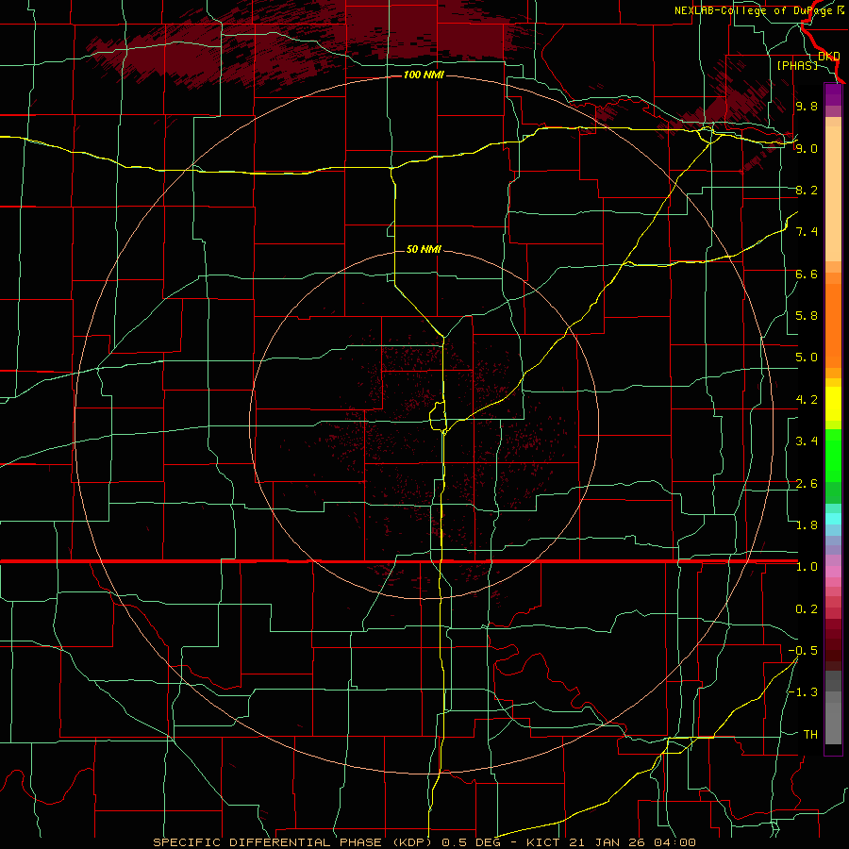Pick the yellow band of the color bar
The width and height of the screenshot is (849, 849).
[833, 404]
